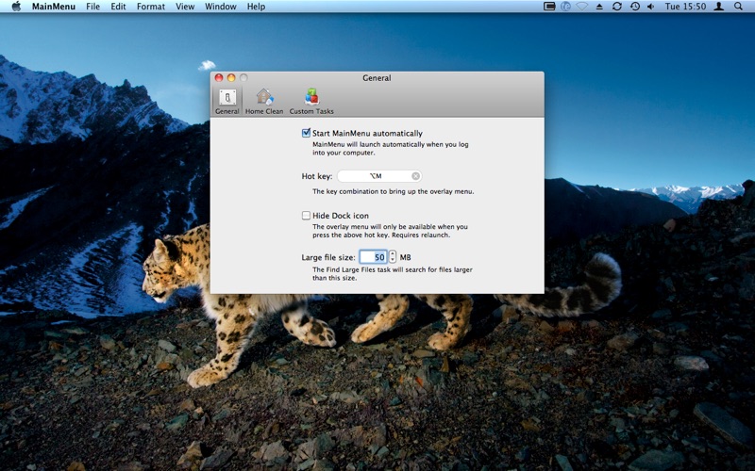Image resolution: width=755 pixels, height=471 pixels.
Task: Click the eject icon in menu bar
Action: pyautogui.click(x=599, y=7)
